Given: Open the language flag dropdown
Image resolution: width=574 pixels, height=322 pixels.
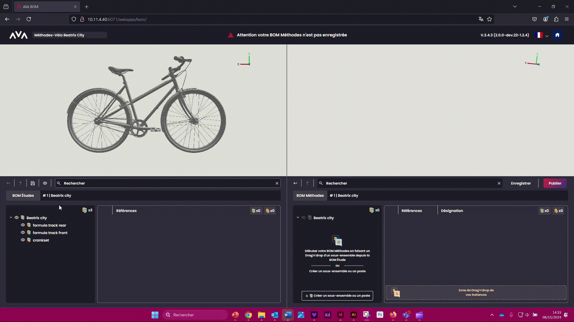Looking at the screenshot, I should (542, 35).
